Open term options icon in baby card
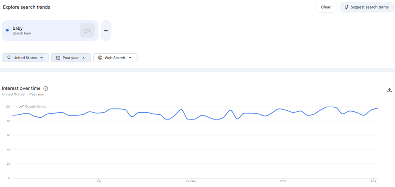Image resolution: width=395 pixels, height=187 pixels. coord(87,31)
